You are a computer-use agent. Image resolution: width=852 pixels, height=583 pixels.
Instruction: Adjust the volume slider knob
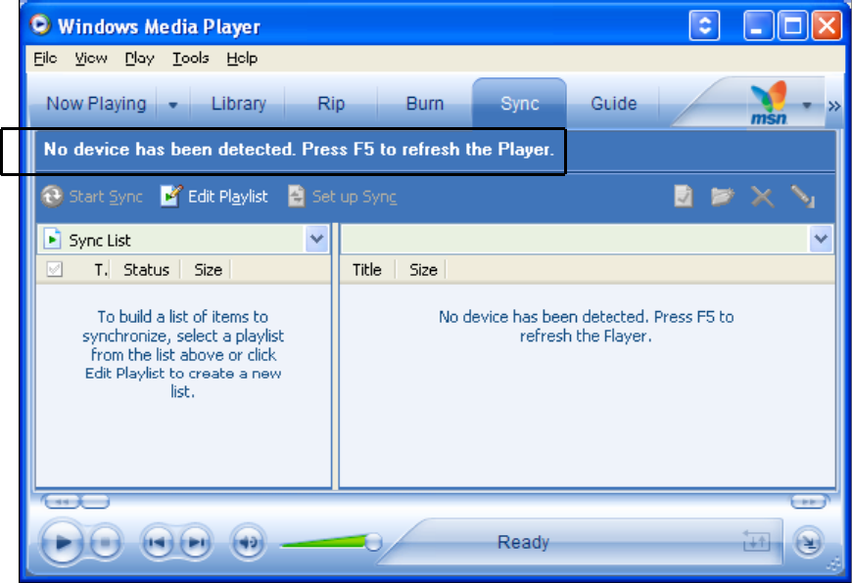[373, 542]
